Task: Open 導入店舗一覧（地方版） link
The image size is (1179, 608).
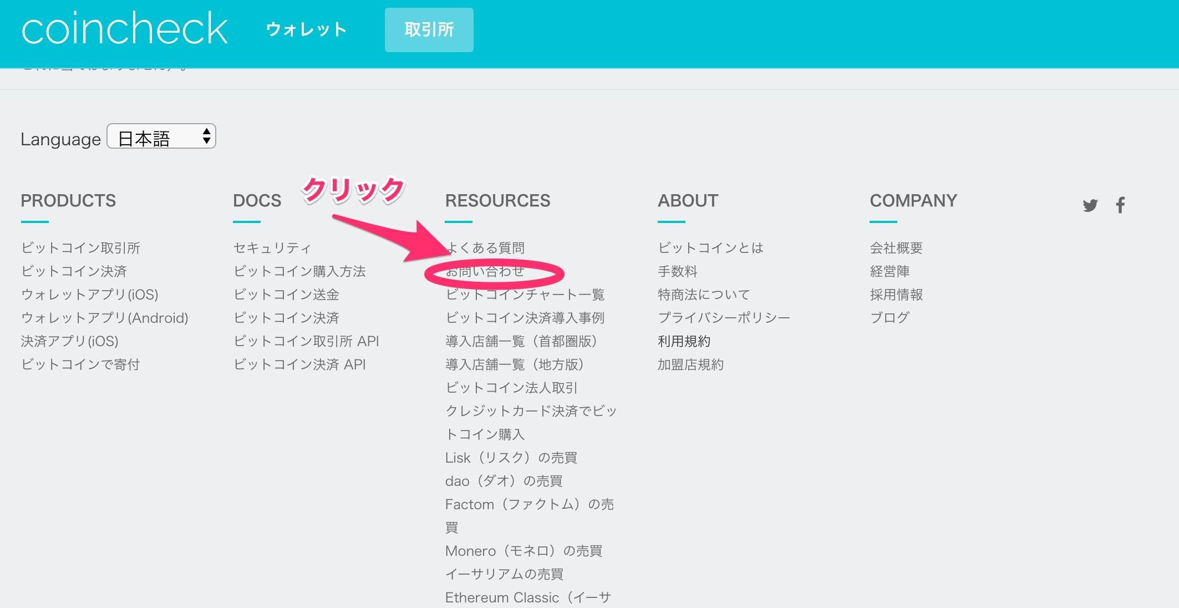Action: [x=515, y=364]
